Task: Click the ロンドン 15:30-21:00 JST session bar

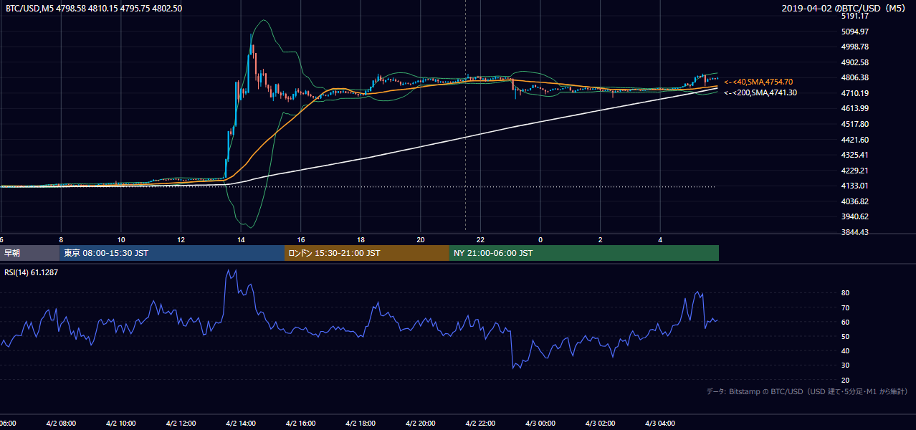Action: (367, 253)
